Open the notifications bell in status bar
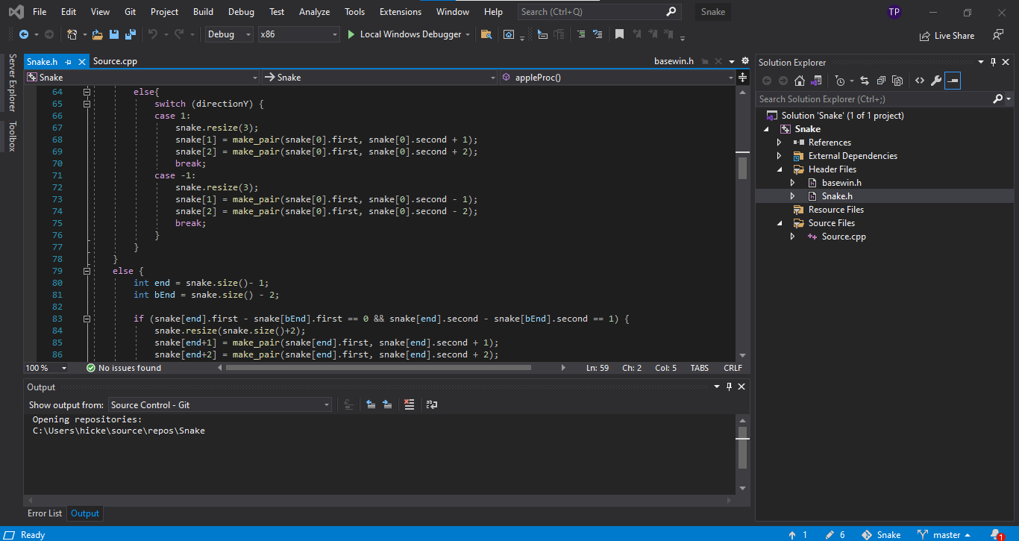Viewport: 1019px width, 541px height. [995, 534]
